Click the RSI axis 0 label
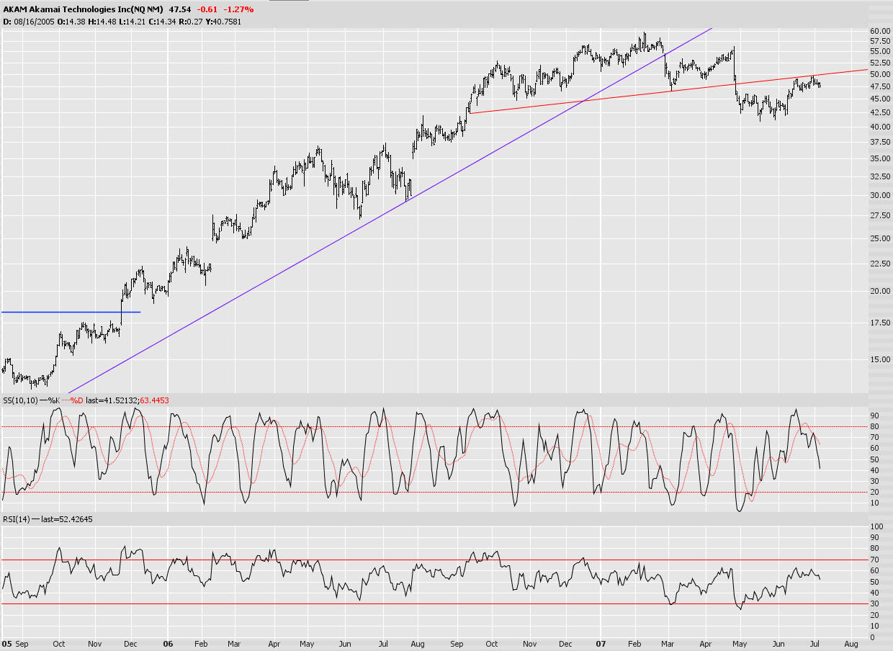The height and width of the screenshot is (651, 893). point(873,637)
